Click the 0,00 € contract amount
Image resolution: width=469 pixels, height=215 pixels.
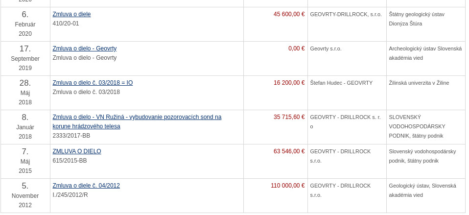pos(296,48)
